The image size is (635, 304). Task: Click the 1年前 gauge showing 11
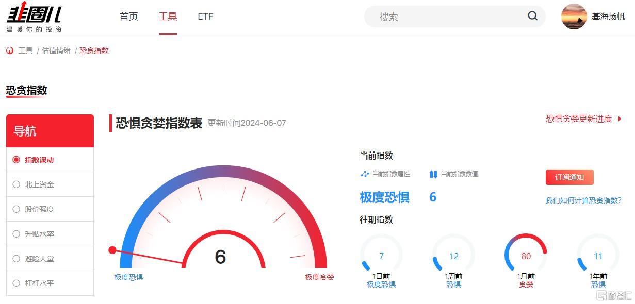[598, 255]
